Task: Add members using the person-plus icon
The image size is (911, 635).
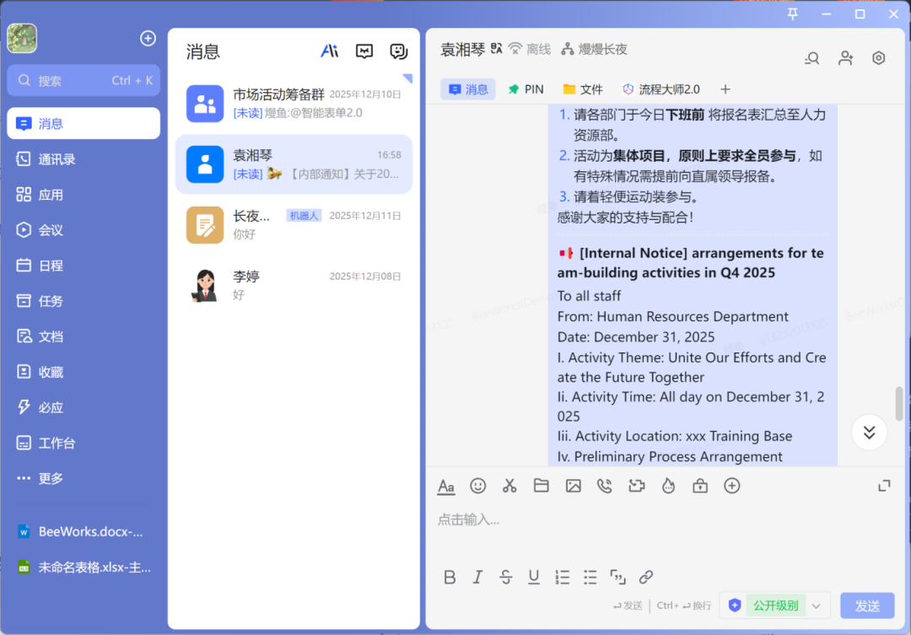Action: pos(845,57)
